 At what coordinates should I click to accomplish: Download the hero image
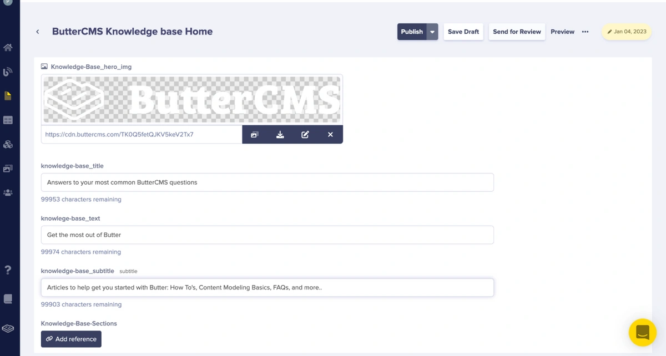point(280,135)
